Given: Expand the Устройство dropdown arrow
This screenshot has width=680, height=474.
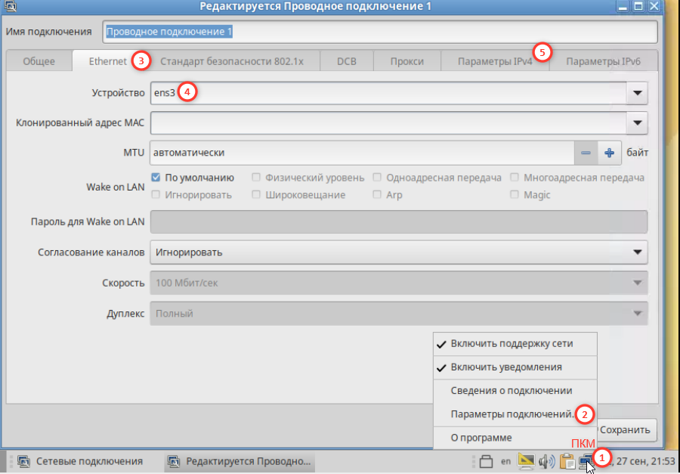Looking at the screenshot, I should 637,93.
